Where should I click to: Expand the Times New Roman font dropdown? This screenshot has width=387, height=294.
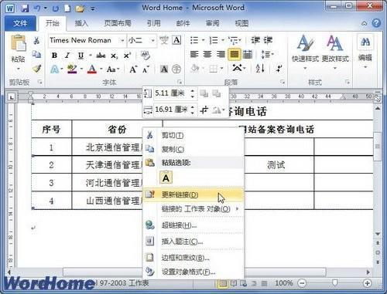tap(122, 40)
